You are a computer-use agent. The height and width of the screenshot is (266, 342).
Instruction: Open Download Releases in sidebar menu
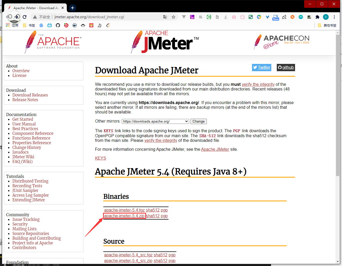coord(30,95)
